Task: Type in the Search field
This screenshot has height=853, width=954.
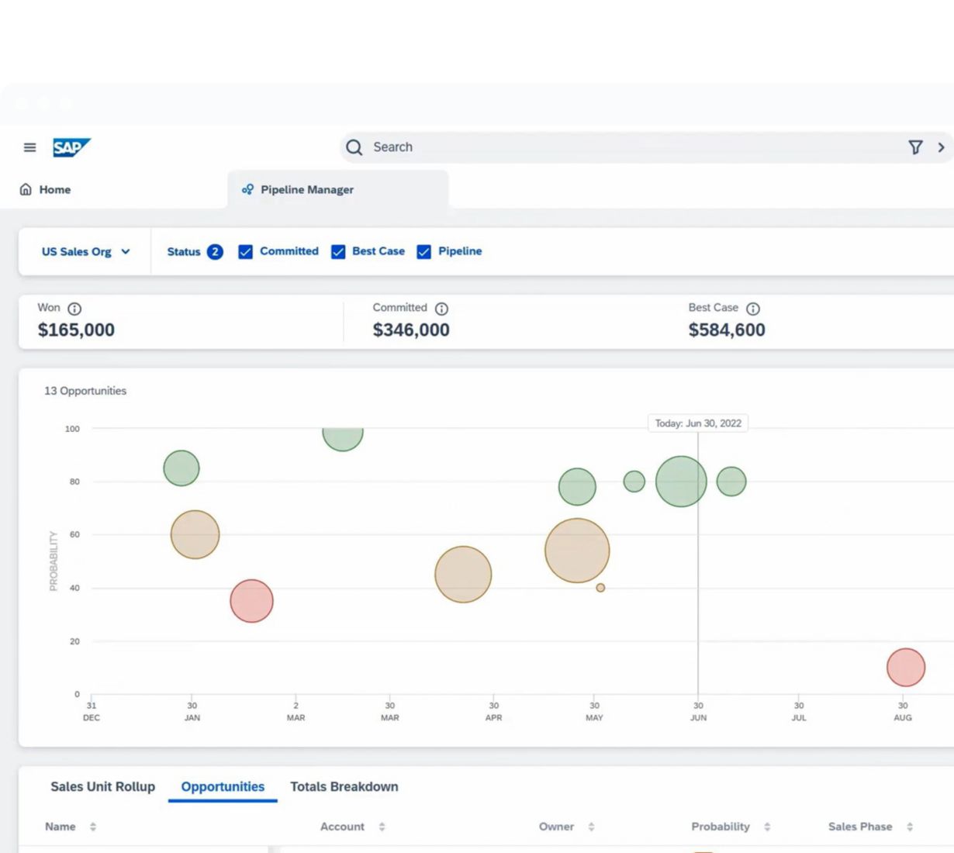Action: coord(620,147)
